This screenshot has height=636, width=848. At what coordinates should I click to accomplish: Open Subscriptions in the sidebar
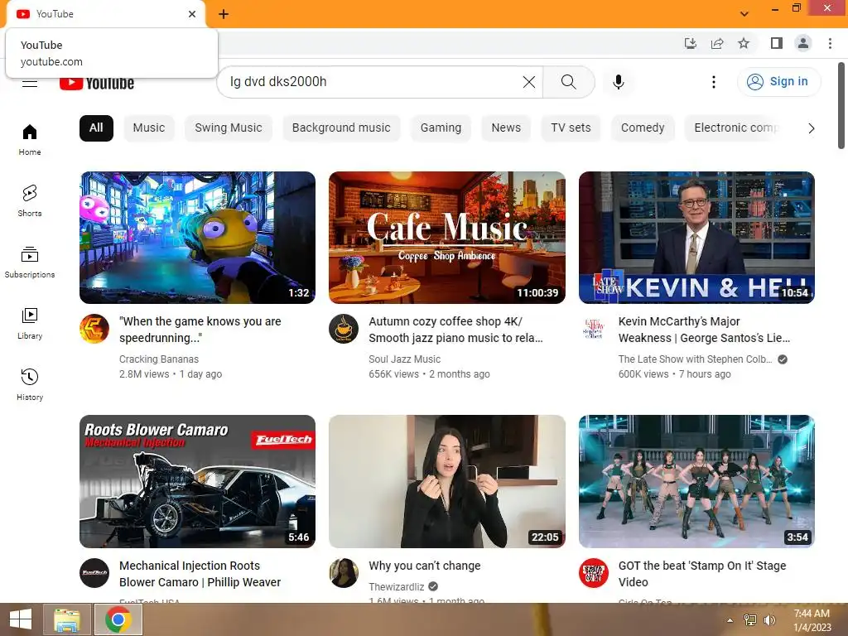point(30,262)
